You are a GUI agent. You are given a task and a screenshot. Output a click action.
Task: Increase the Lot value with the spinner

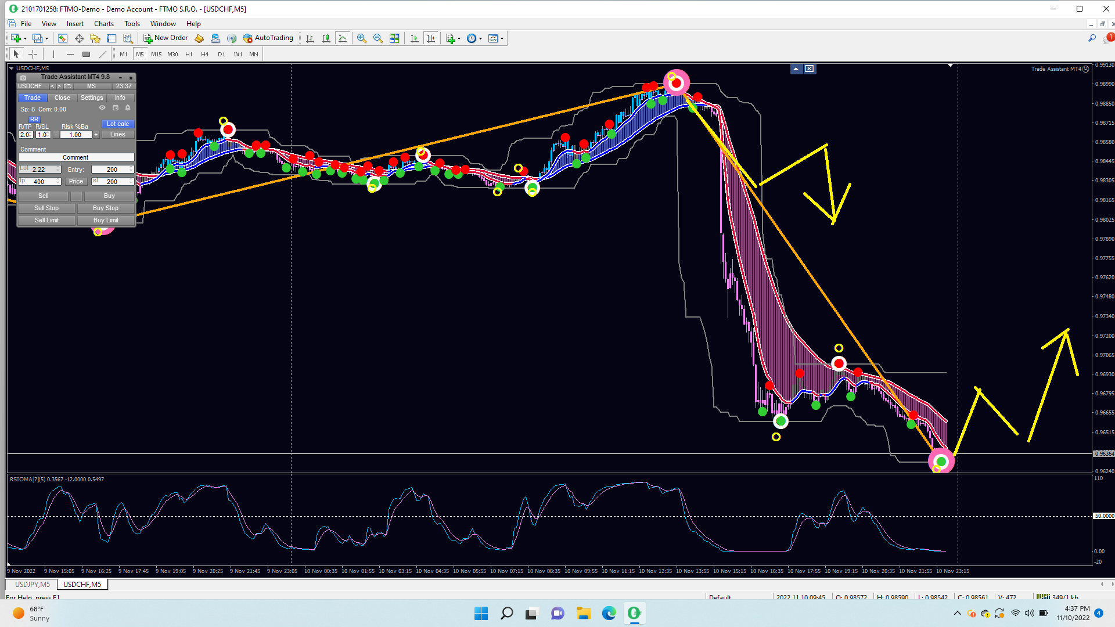click(58, 167)
